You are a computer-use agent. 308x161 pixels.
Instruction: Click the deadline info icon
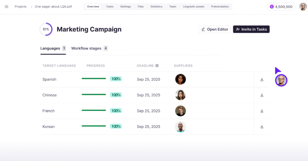(157, 66)
